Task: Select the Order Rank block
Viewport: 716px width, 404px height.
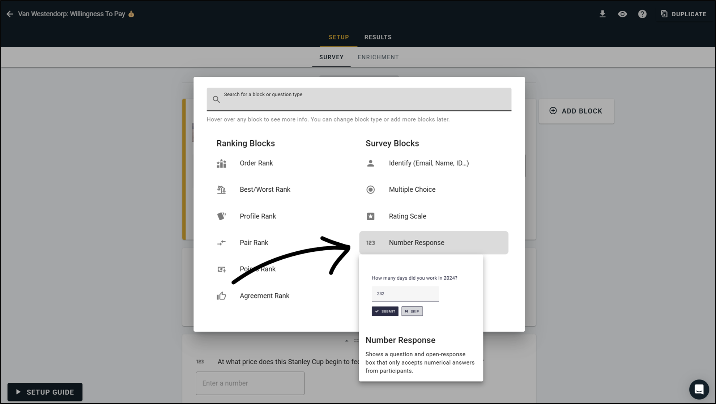Action: [x=256, y=163]
